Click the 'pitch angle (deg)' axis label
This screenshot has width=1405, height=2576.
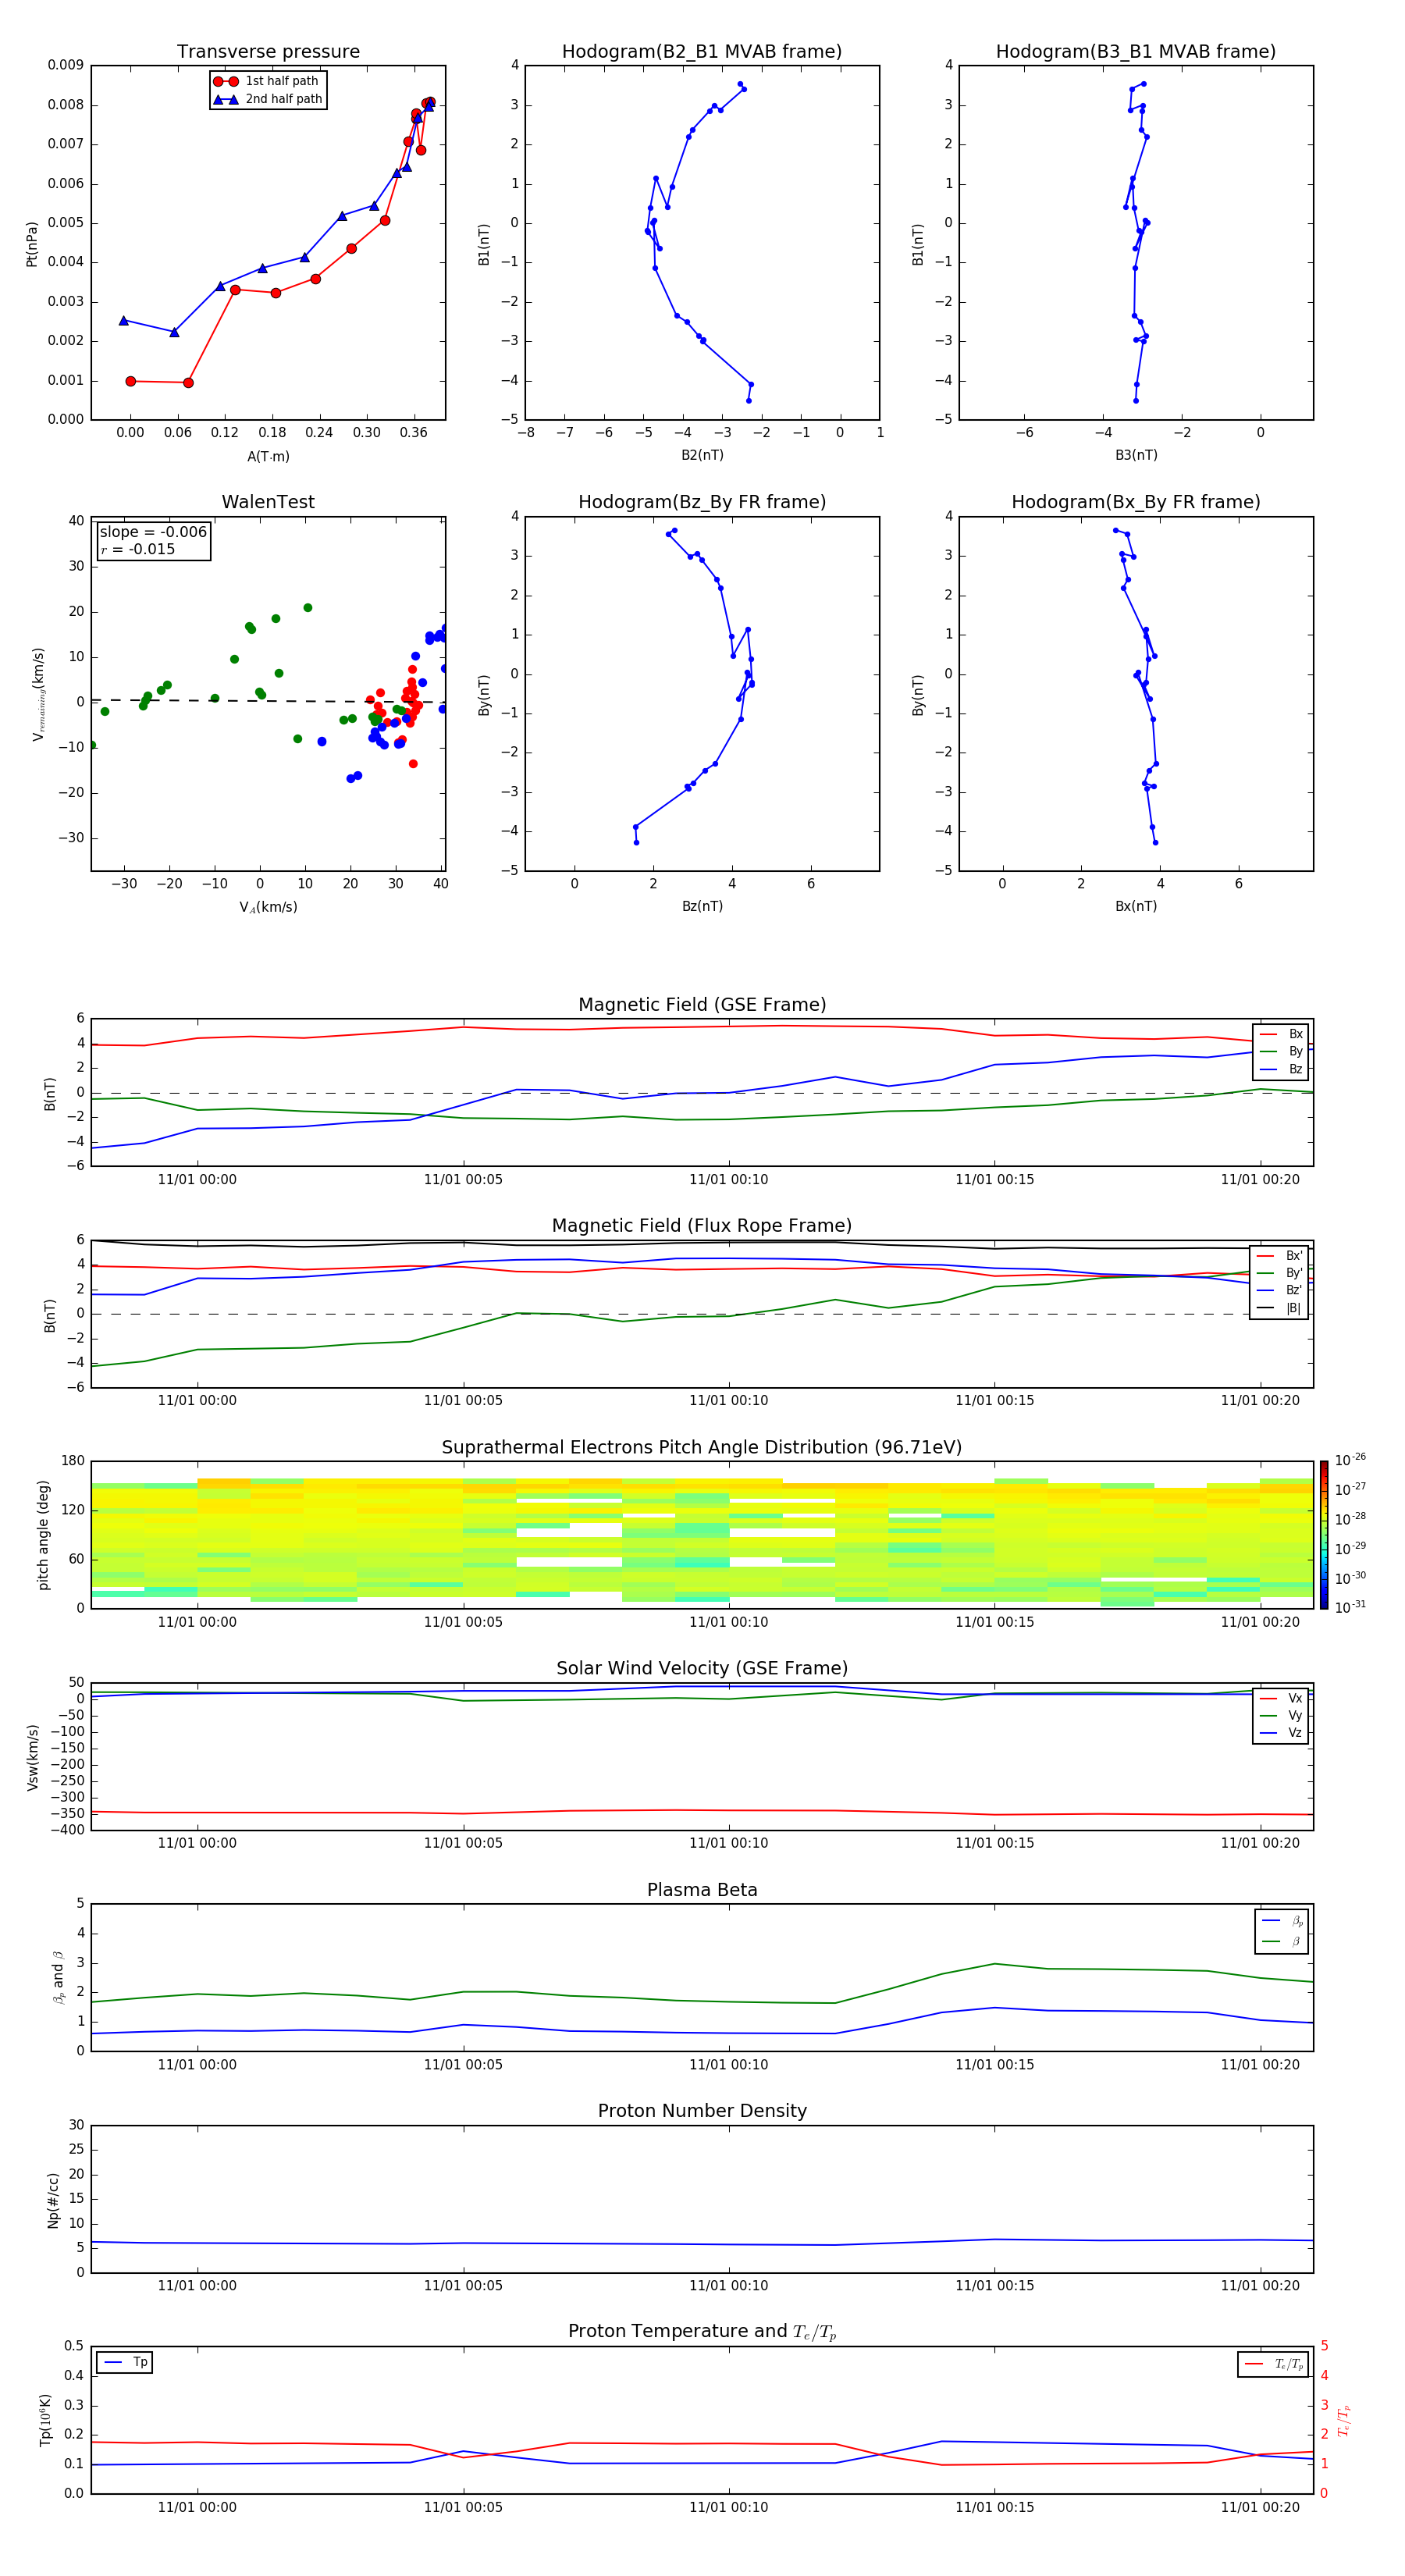click(x=43, y=1535)
